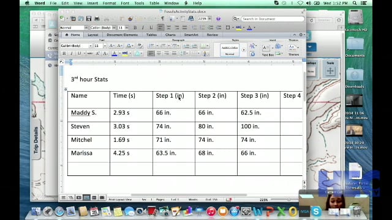Open the Document Elements ribbon tab
The image size is (392, 220).
122,35
